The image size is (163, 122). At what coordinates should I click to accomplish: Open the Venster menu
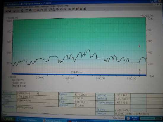pyautogui.click(x=60, y=6)
